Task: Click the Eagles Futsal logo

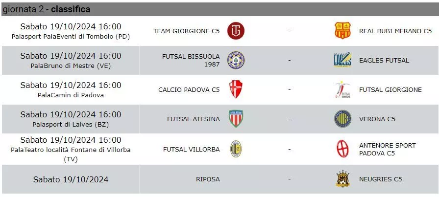Action: [342, 60]
